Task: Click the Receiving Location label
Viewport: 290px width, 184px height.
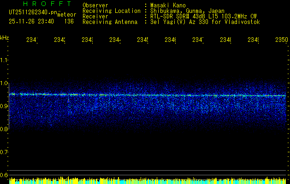Action: (x=112, y=11)
